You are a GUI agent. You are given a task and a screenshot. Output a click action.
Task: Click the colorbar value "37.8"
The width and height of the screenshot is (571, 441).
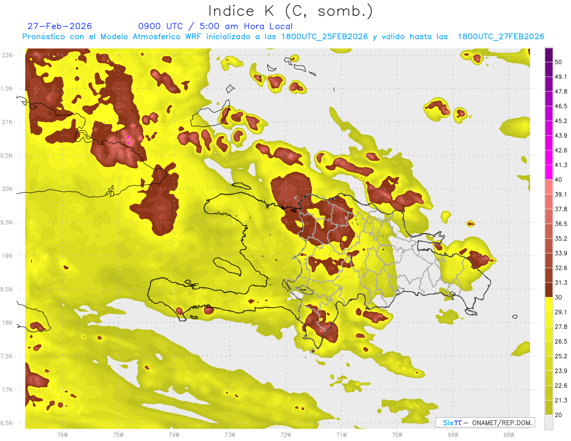point(561,209)
